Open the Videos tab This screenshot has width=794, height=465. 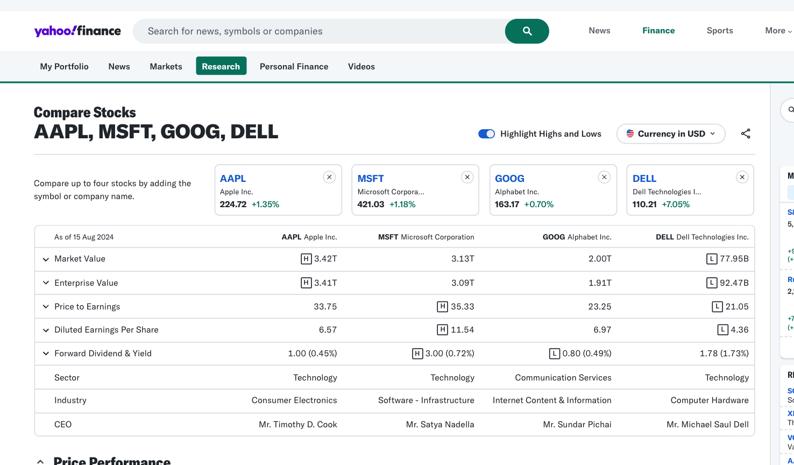pos(361,66)
